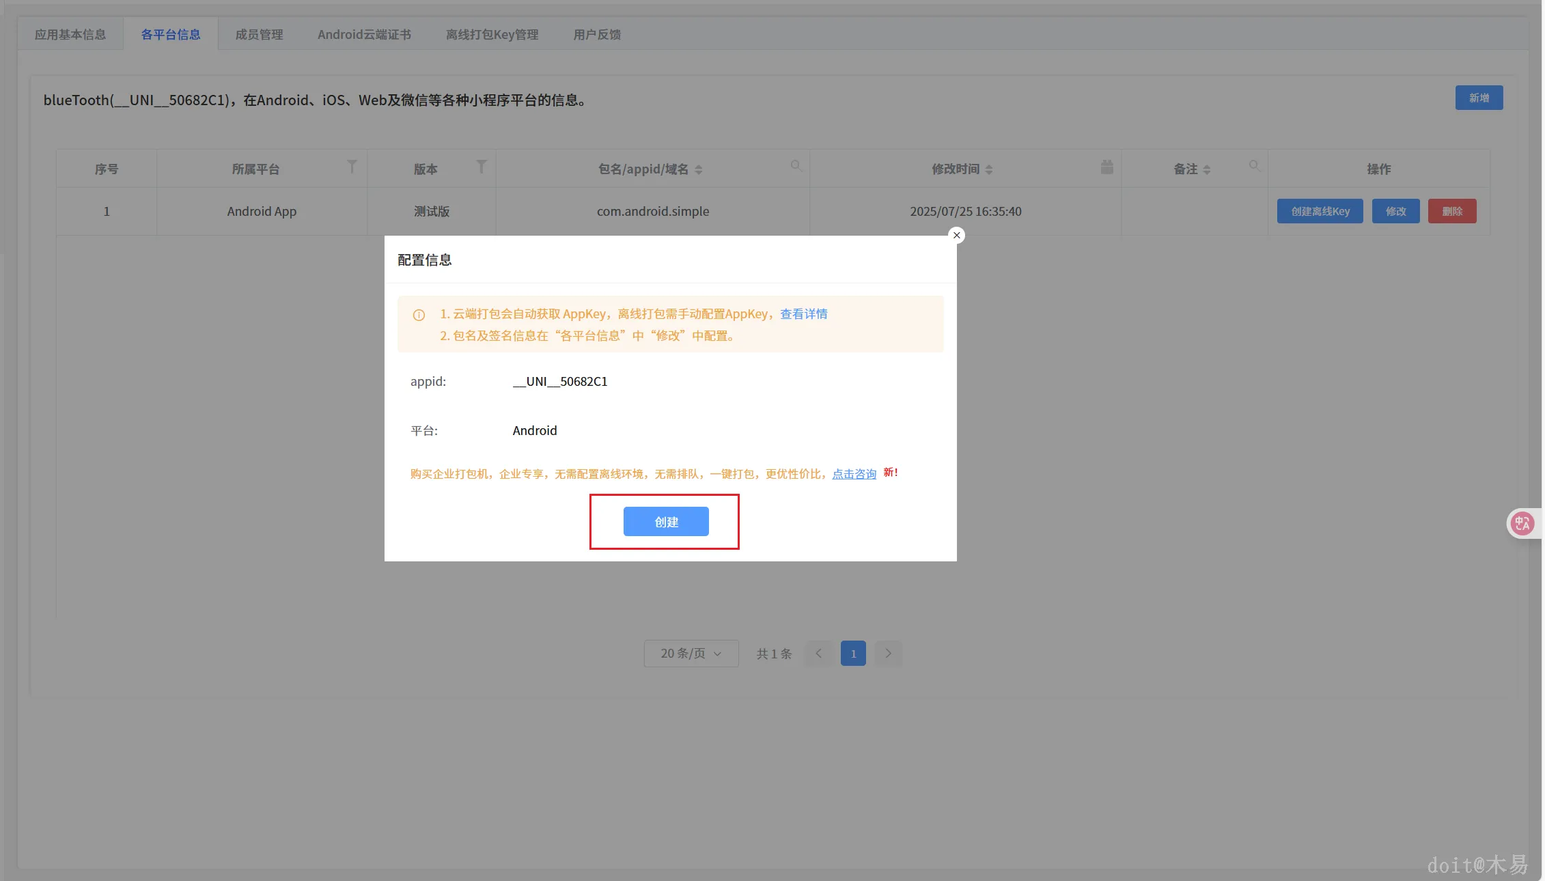Filter the 所属平台 column using the funnel icon
This screenshot has height=881, width=1545.
[x=352, y=167]
